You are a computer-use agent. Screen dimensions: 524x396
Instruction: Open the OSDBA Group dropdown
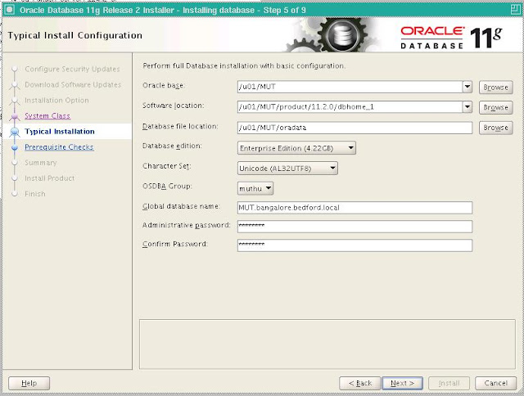(255, 189)
